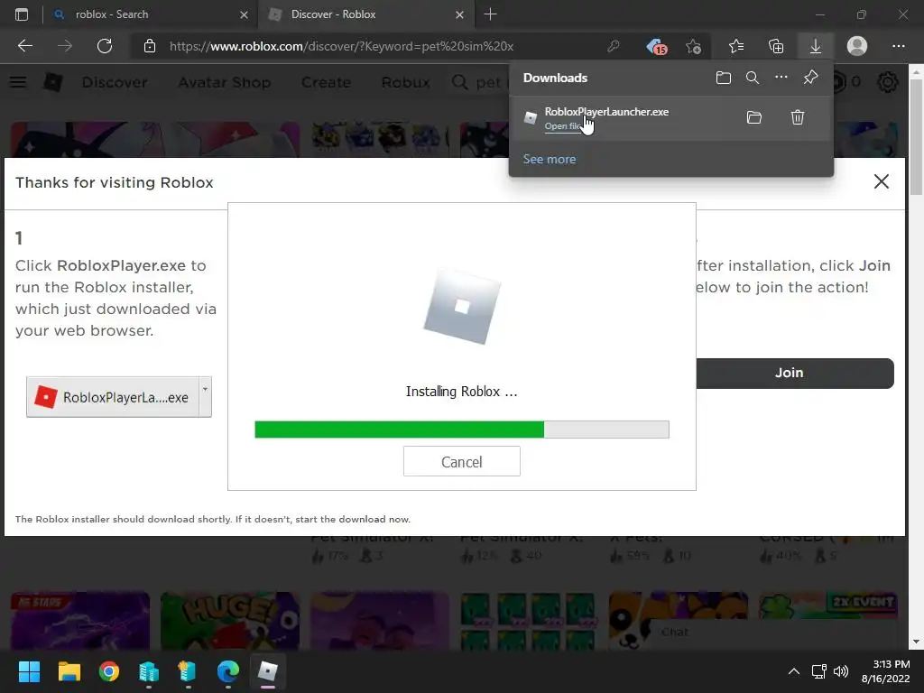
Task: Open a new browser tab
Action: coord(490,14)
